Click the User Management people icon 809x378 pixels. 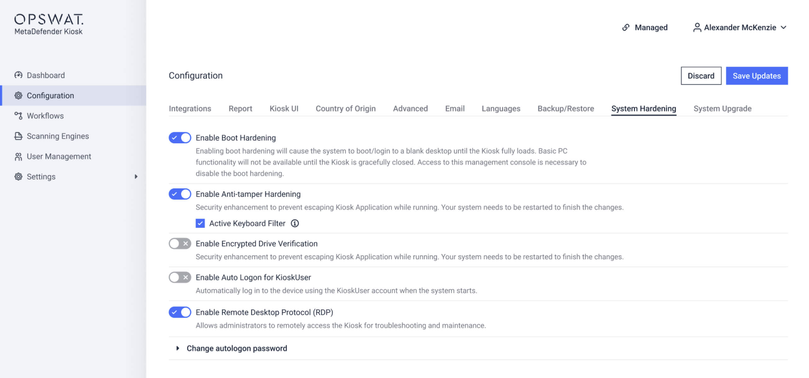pos(18,157)
